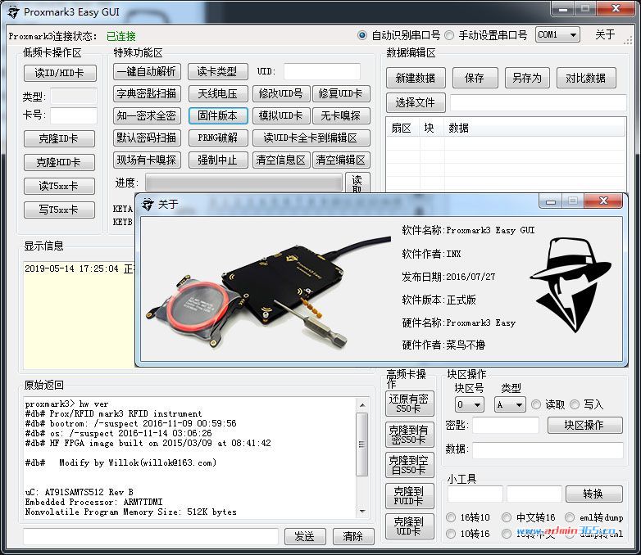641x555 pixels.
Task: Click the 读ID/HID卡 button
Action: (60, 73)
